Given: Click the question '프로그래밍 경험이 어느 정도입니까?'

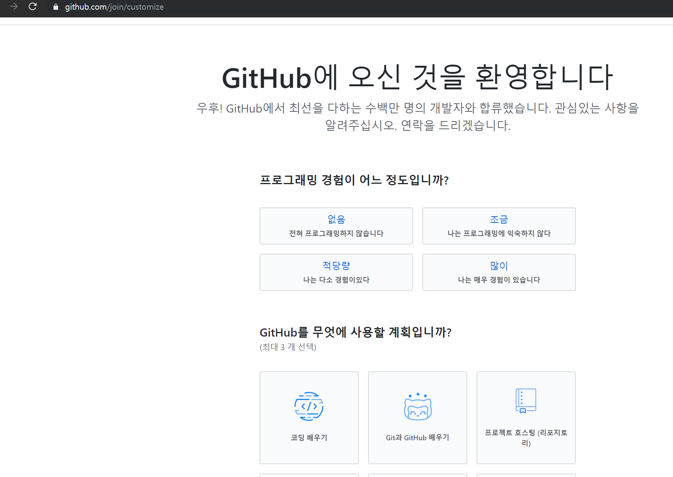Looking at the screenshot, I should (x=354, y=180).
